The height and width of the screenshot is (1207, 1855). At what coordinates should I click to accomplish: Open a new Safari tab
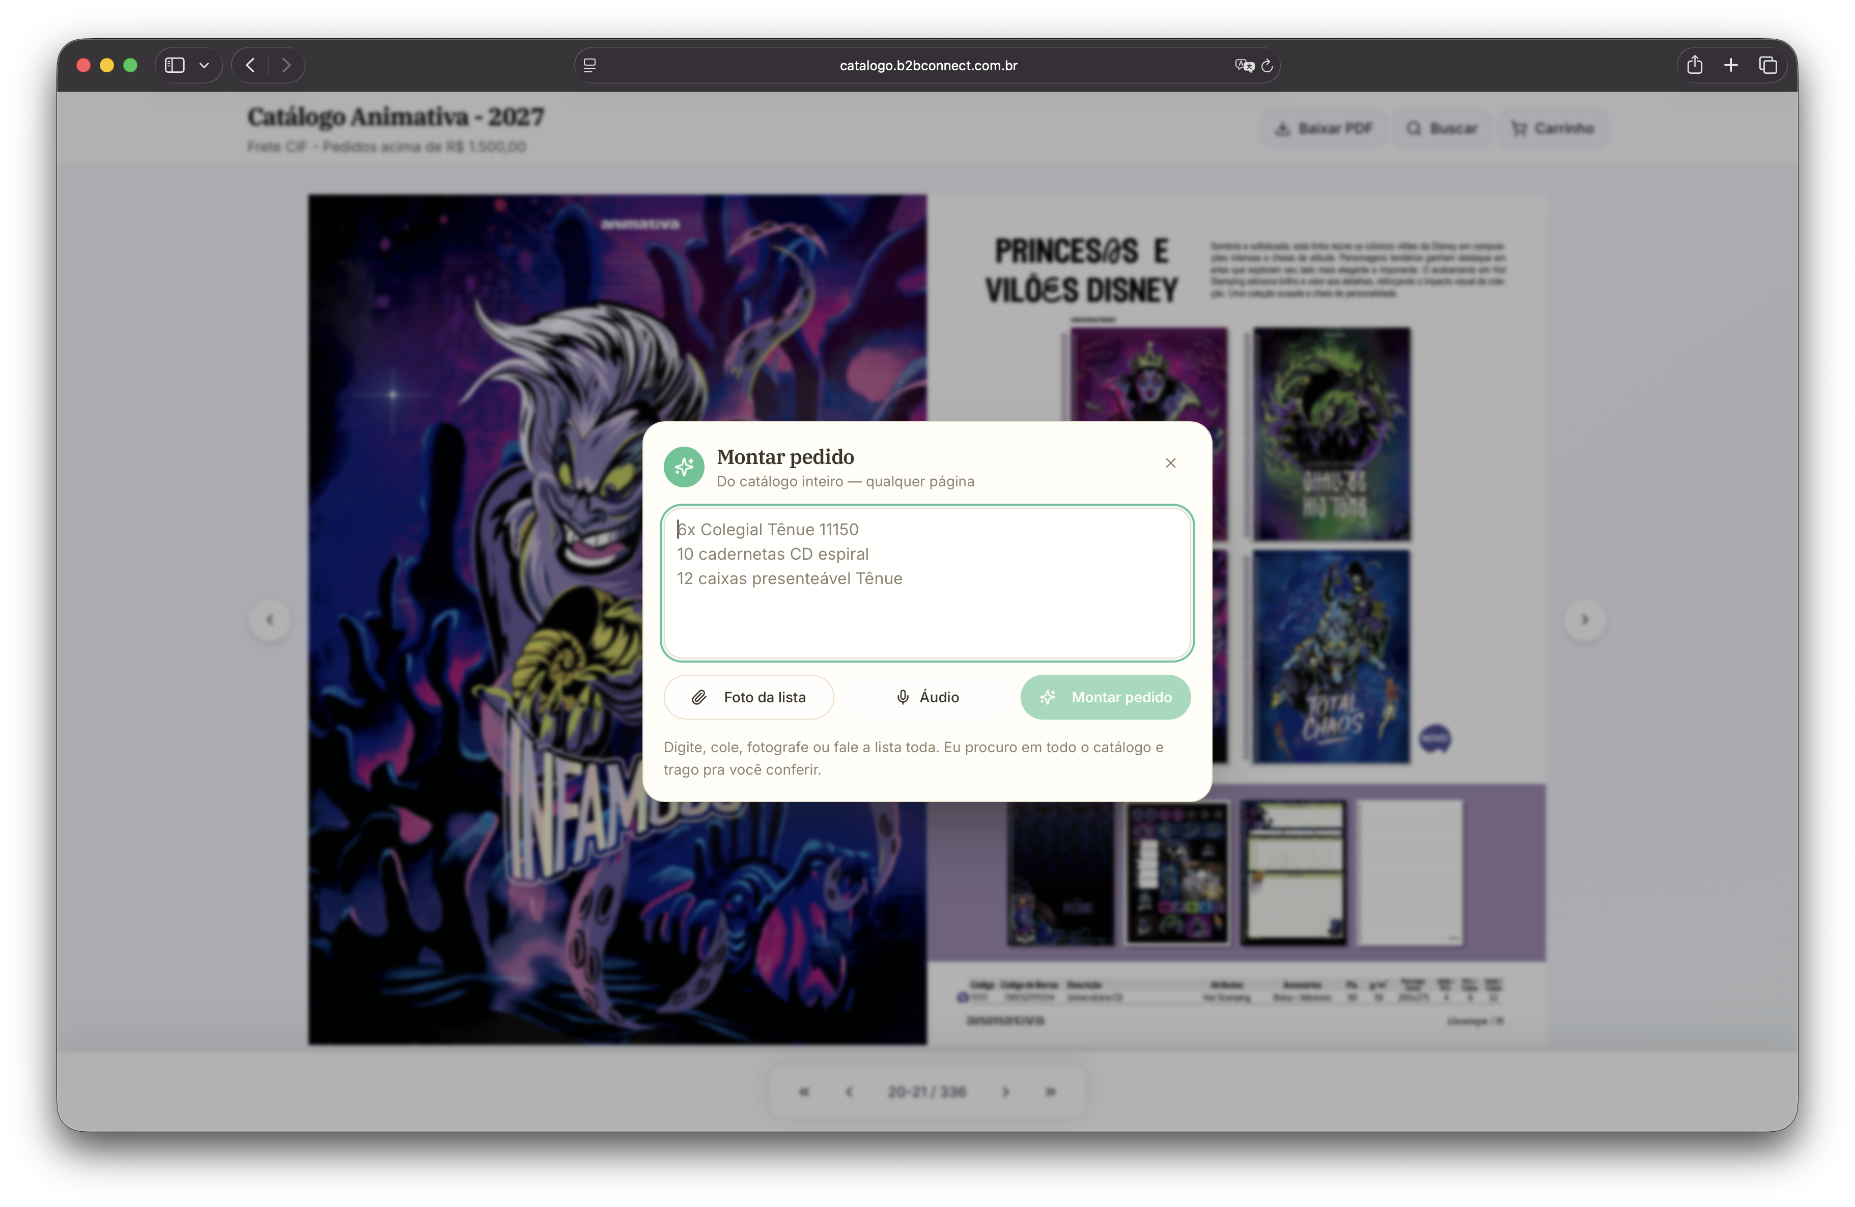(x=1730, y=66)
